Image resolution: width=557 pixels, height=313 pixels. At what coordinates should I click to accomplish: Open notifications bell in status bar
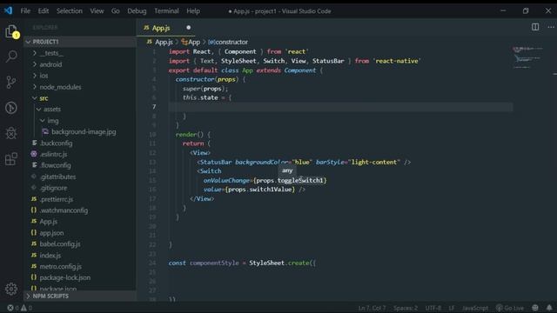pos(549,308)
